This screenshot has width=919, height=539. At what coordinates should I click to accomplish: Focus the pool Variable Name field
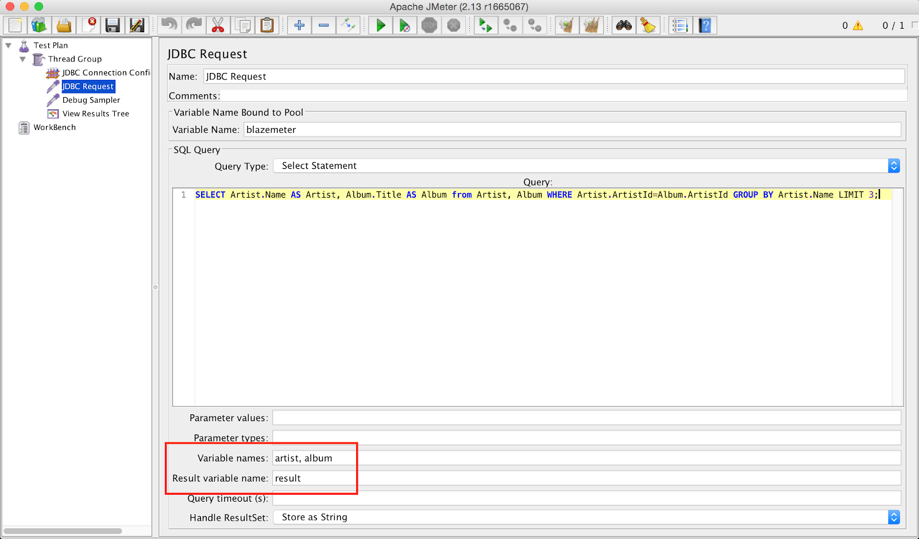[x=572, y=130]
